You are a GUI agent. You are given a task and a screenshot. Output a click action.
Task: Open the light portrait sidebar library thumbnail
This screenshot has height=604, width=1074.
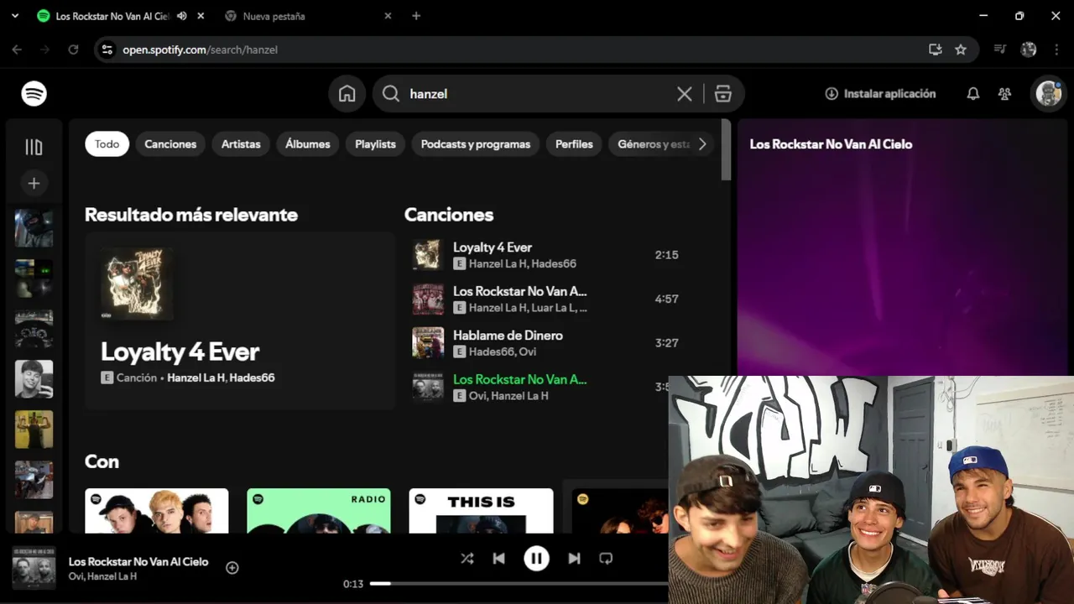34,379
